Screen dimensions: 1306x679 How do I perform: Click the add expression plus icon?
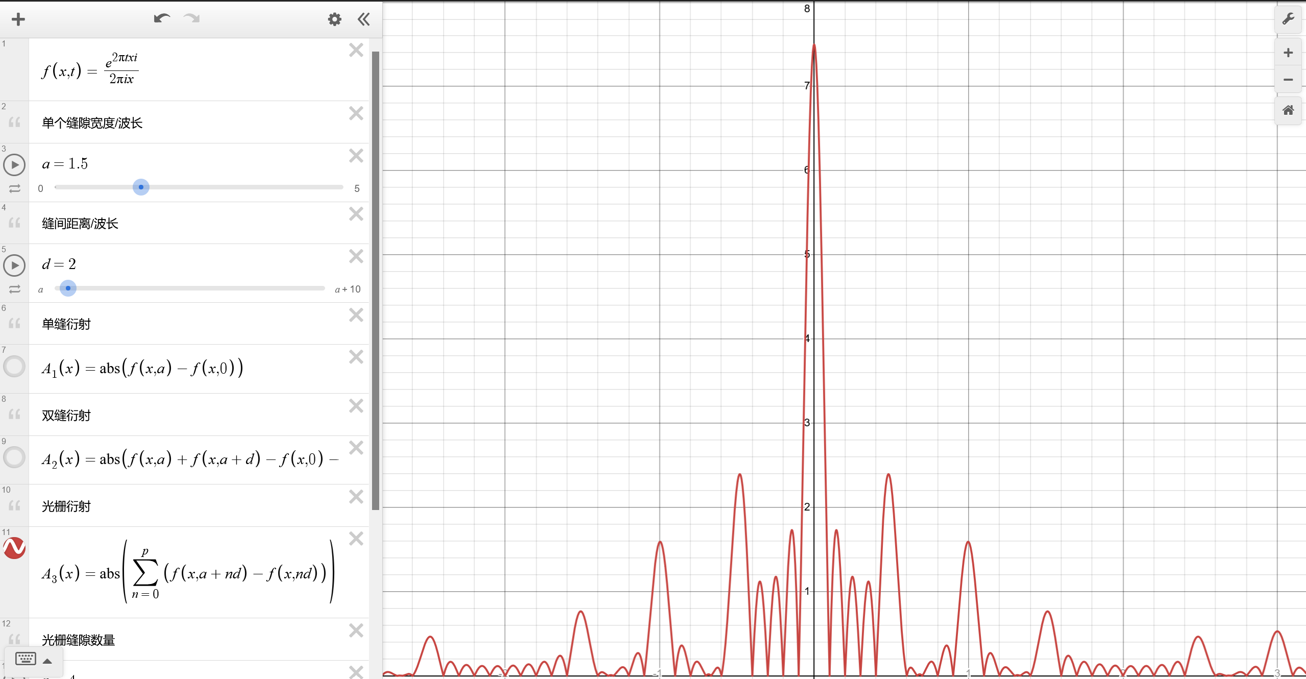click(18, 19)
